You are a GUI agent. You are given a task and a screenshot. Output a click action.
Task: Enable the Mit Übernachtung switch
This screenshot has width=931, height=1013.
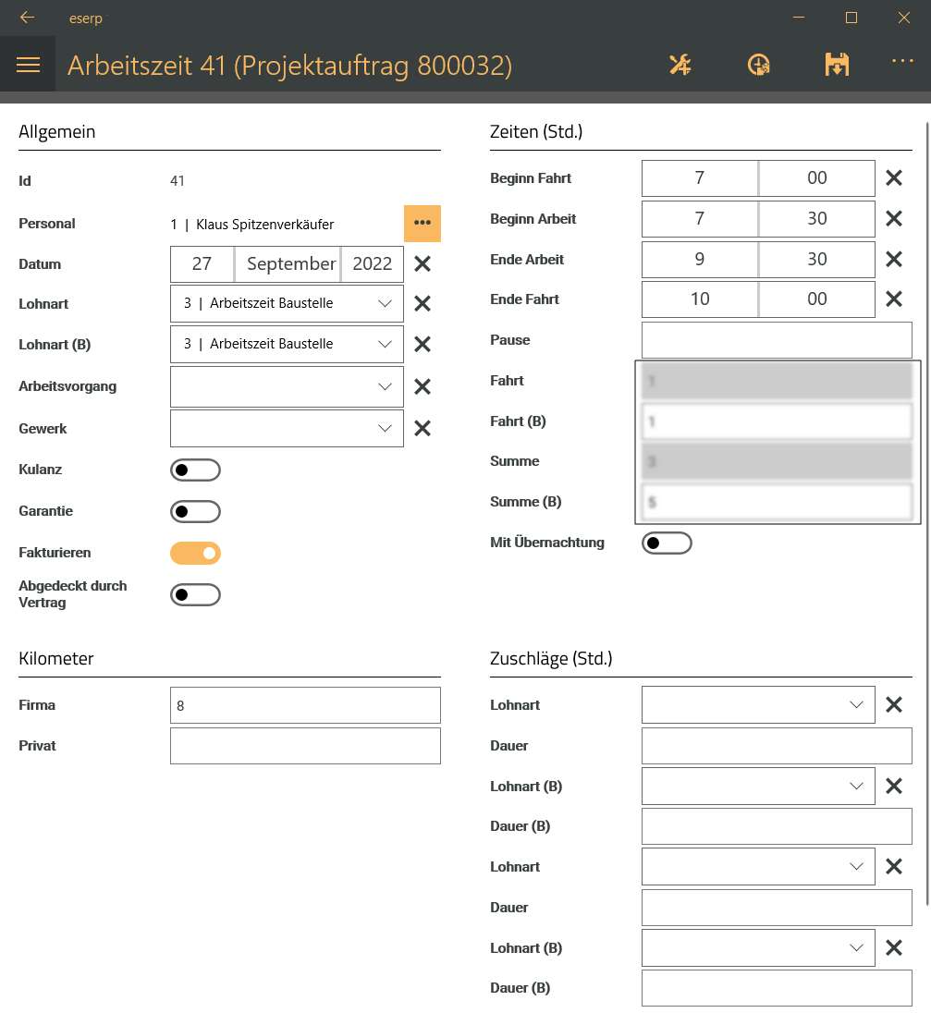[x=667, y=543]
